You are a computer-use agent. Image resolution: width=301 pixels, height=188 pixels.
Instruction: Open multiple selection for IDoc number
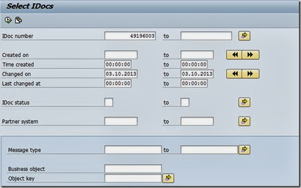[244, 36]
